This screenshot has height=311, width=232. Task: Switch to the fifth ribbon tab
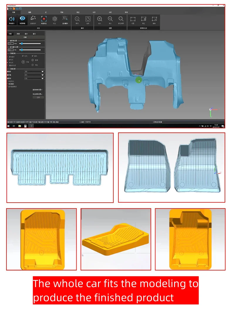coord(78,12)
